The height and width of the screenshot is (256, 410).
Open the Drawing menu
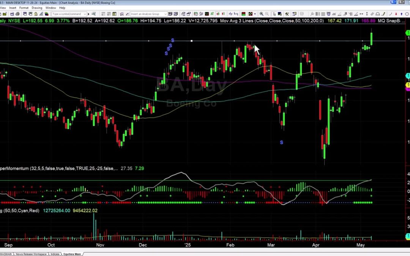tap(37, 8)
